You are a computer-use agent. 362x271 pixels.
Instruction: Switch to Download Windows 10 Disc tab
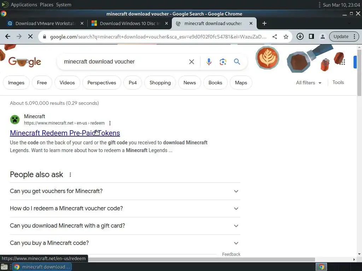[x=129, y=23]
